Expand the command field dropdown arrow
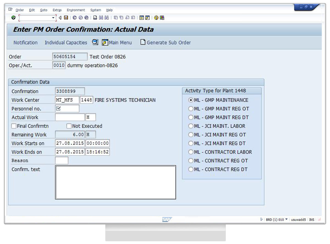330x244 pixels. click(x=53, y=18)
